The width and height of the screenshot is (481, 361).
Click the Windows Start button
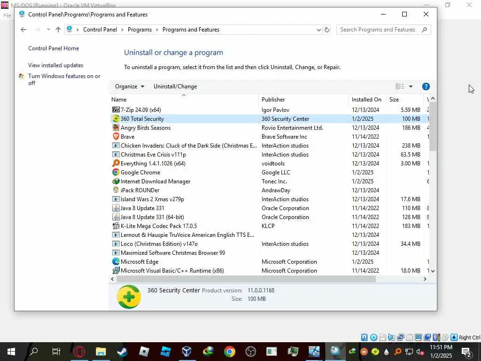click(x=11, y=352)
